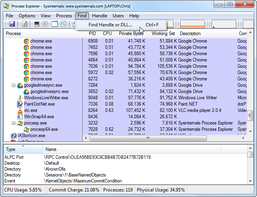Click the process list horizontal scrollbar thumb

tap(148, 138)
